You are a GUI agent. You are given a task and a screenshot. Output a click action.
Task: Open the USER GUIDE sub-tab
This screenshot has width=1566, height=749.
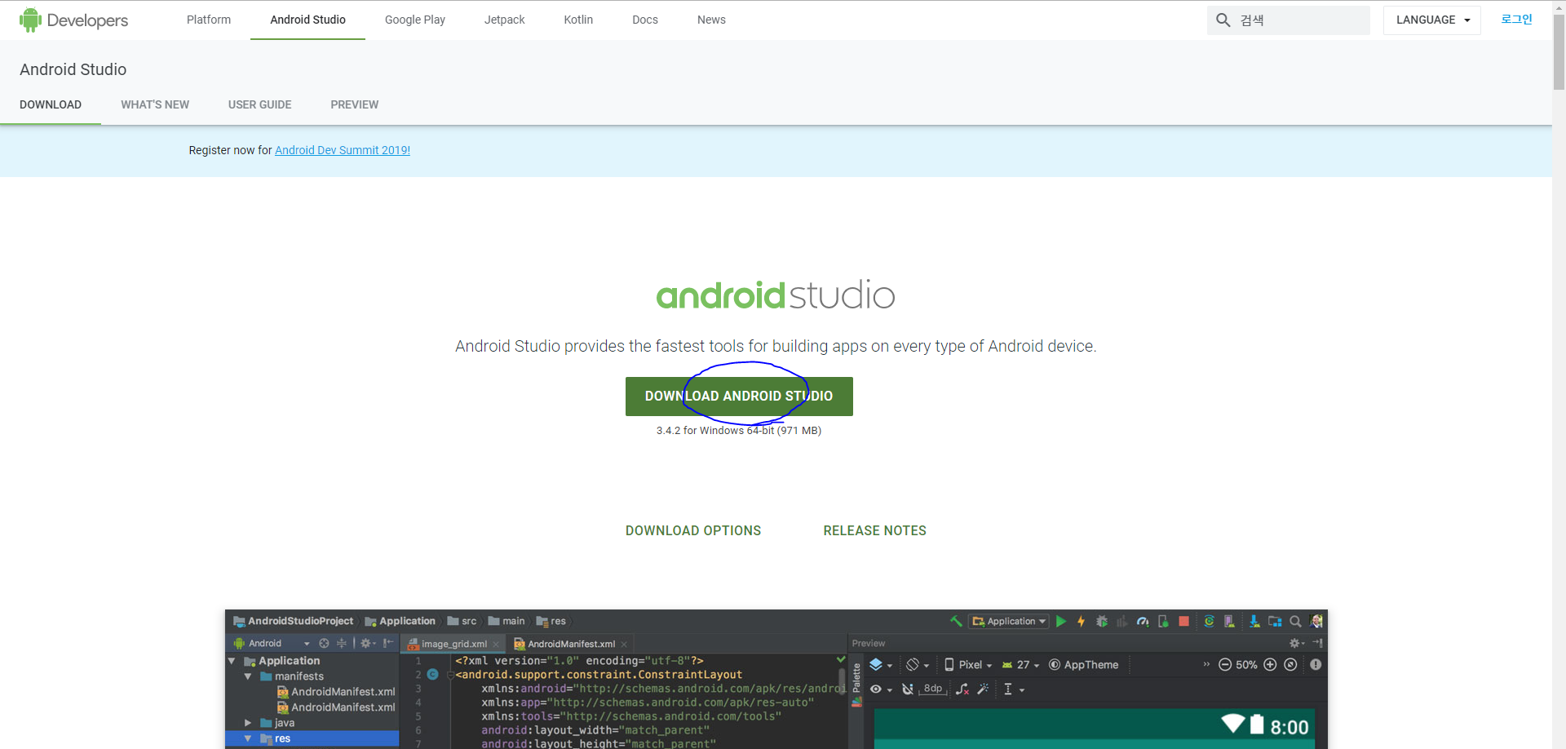point(259,104)
